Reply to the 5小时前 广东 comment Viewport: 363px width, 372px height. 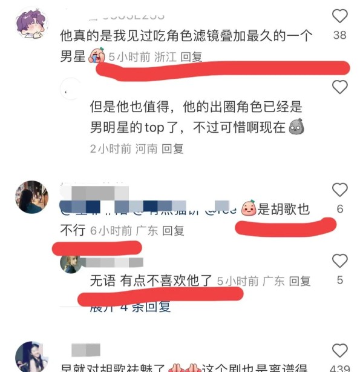299,281
